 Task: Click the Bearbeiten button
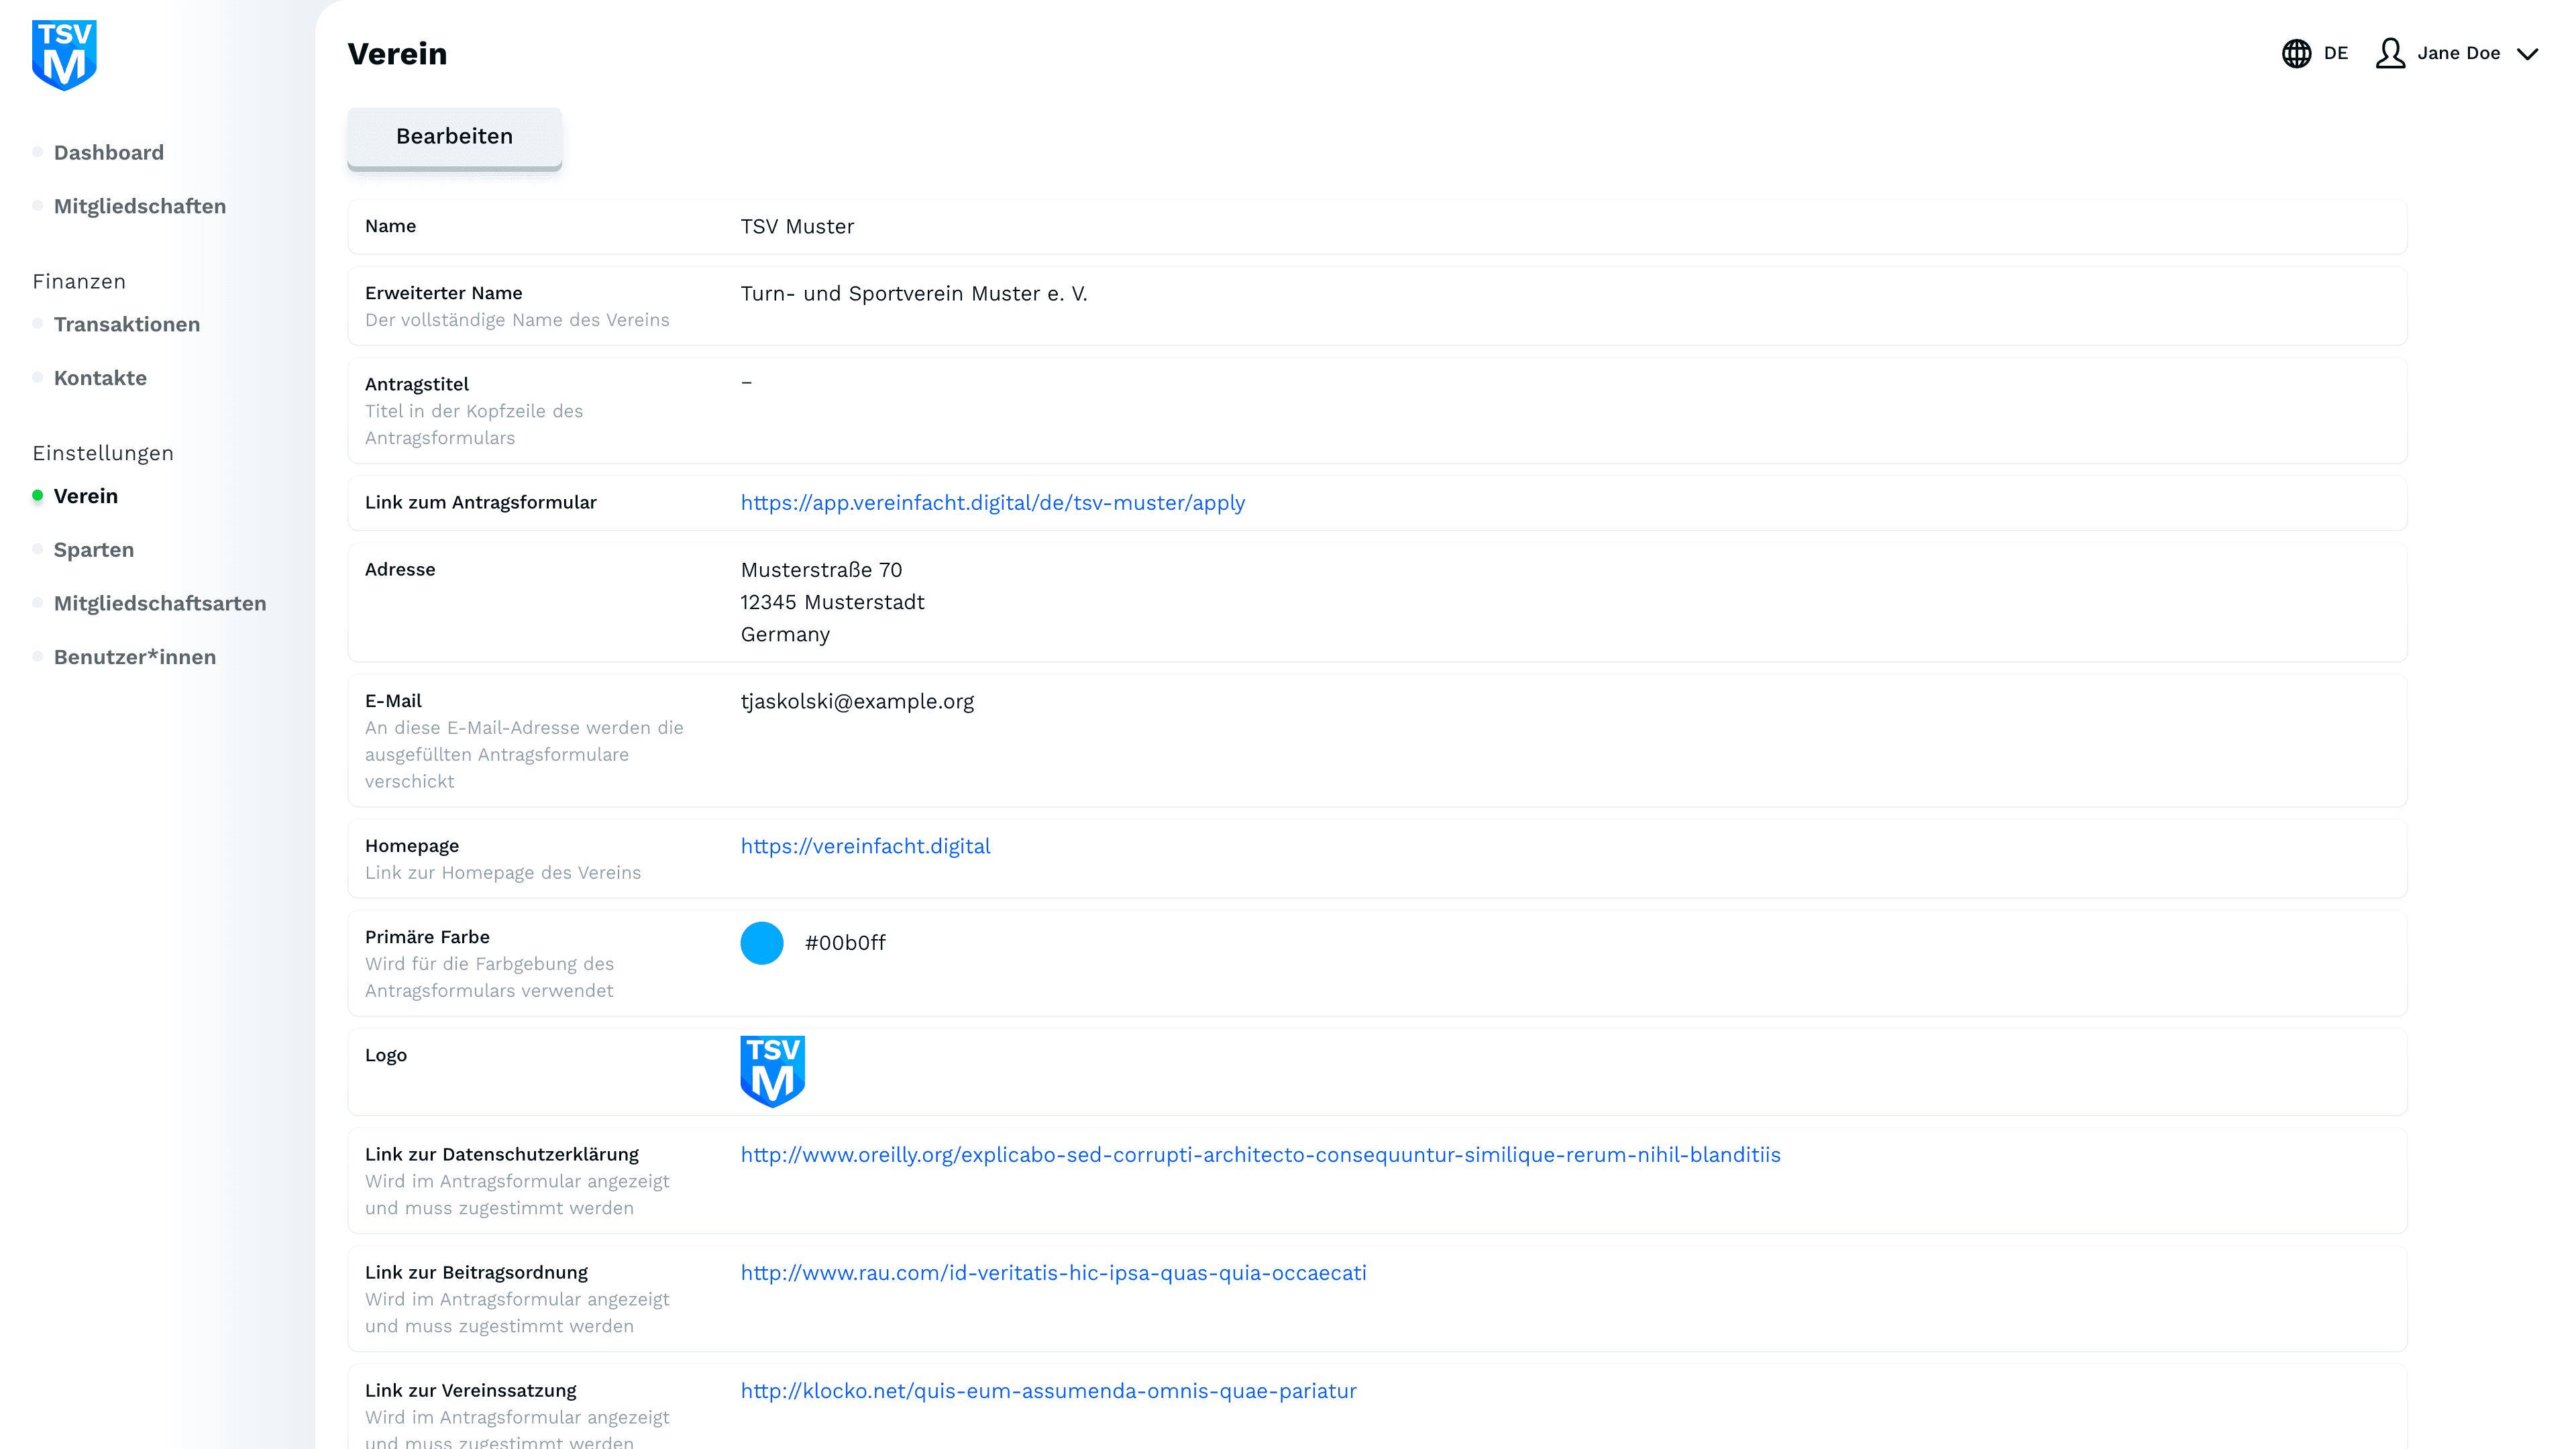tap(454, 137)
